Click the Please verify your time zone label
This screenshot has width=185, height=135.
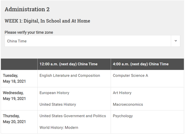(x=29, y=32)
